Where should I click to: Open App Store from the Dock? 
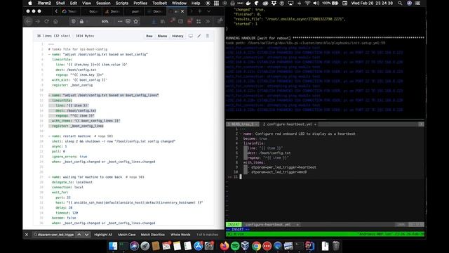[198, 246]
